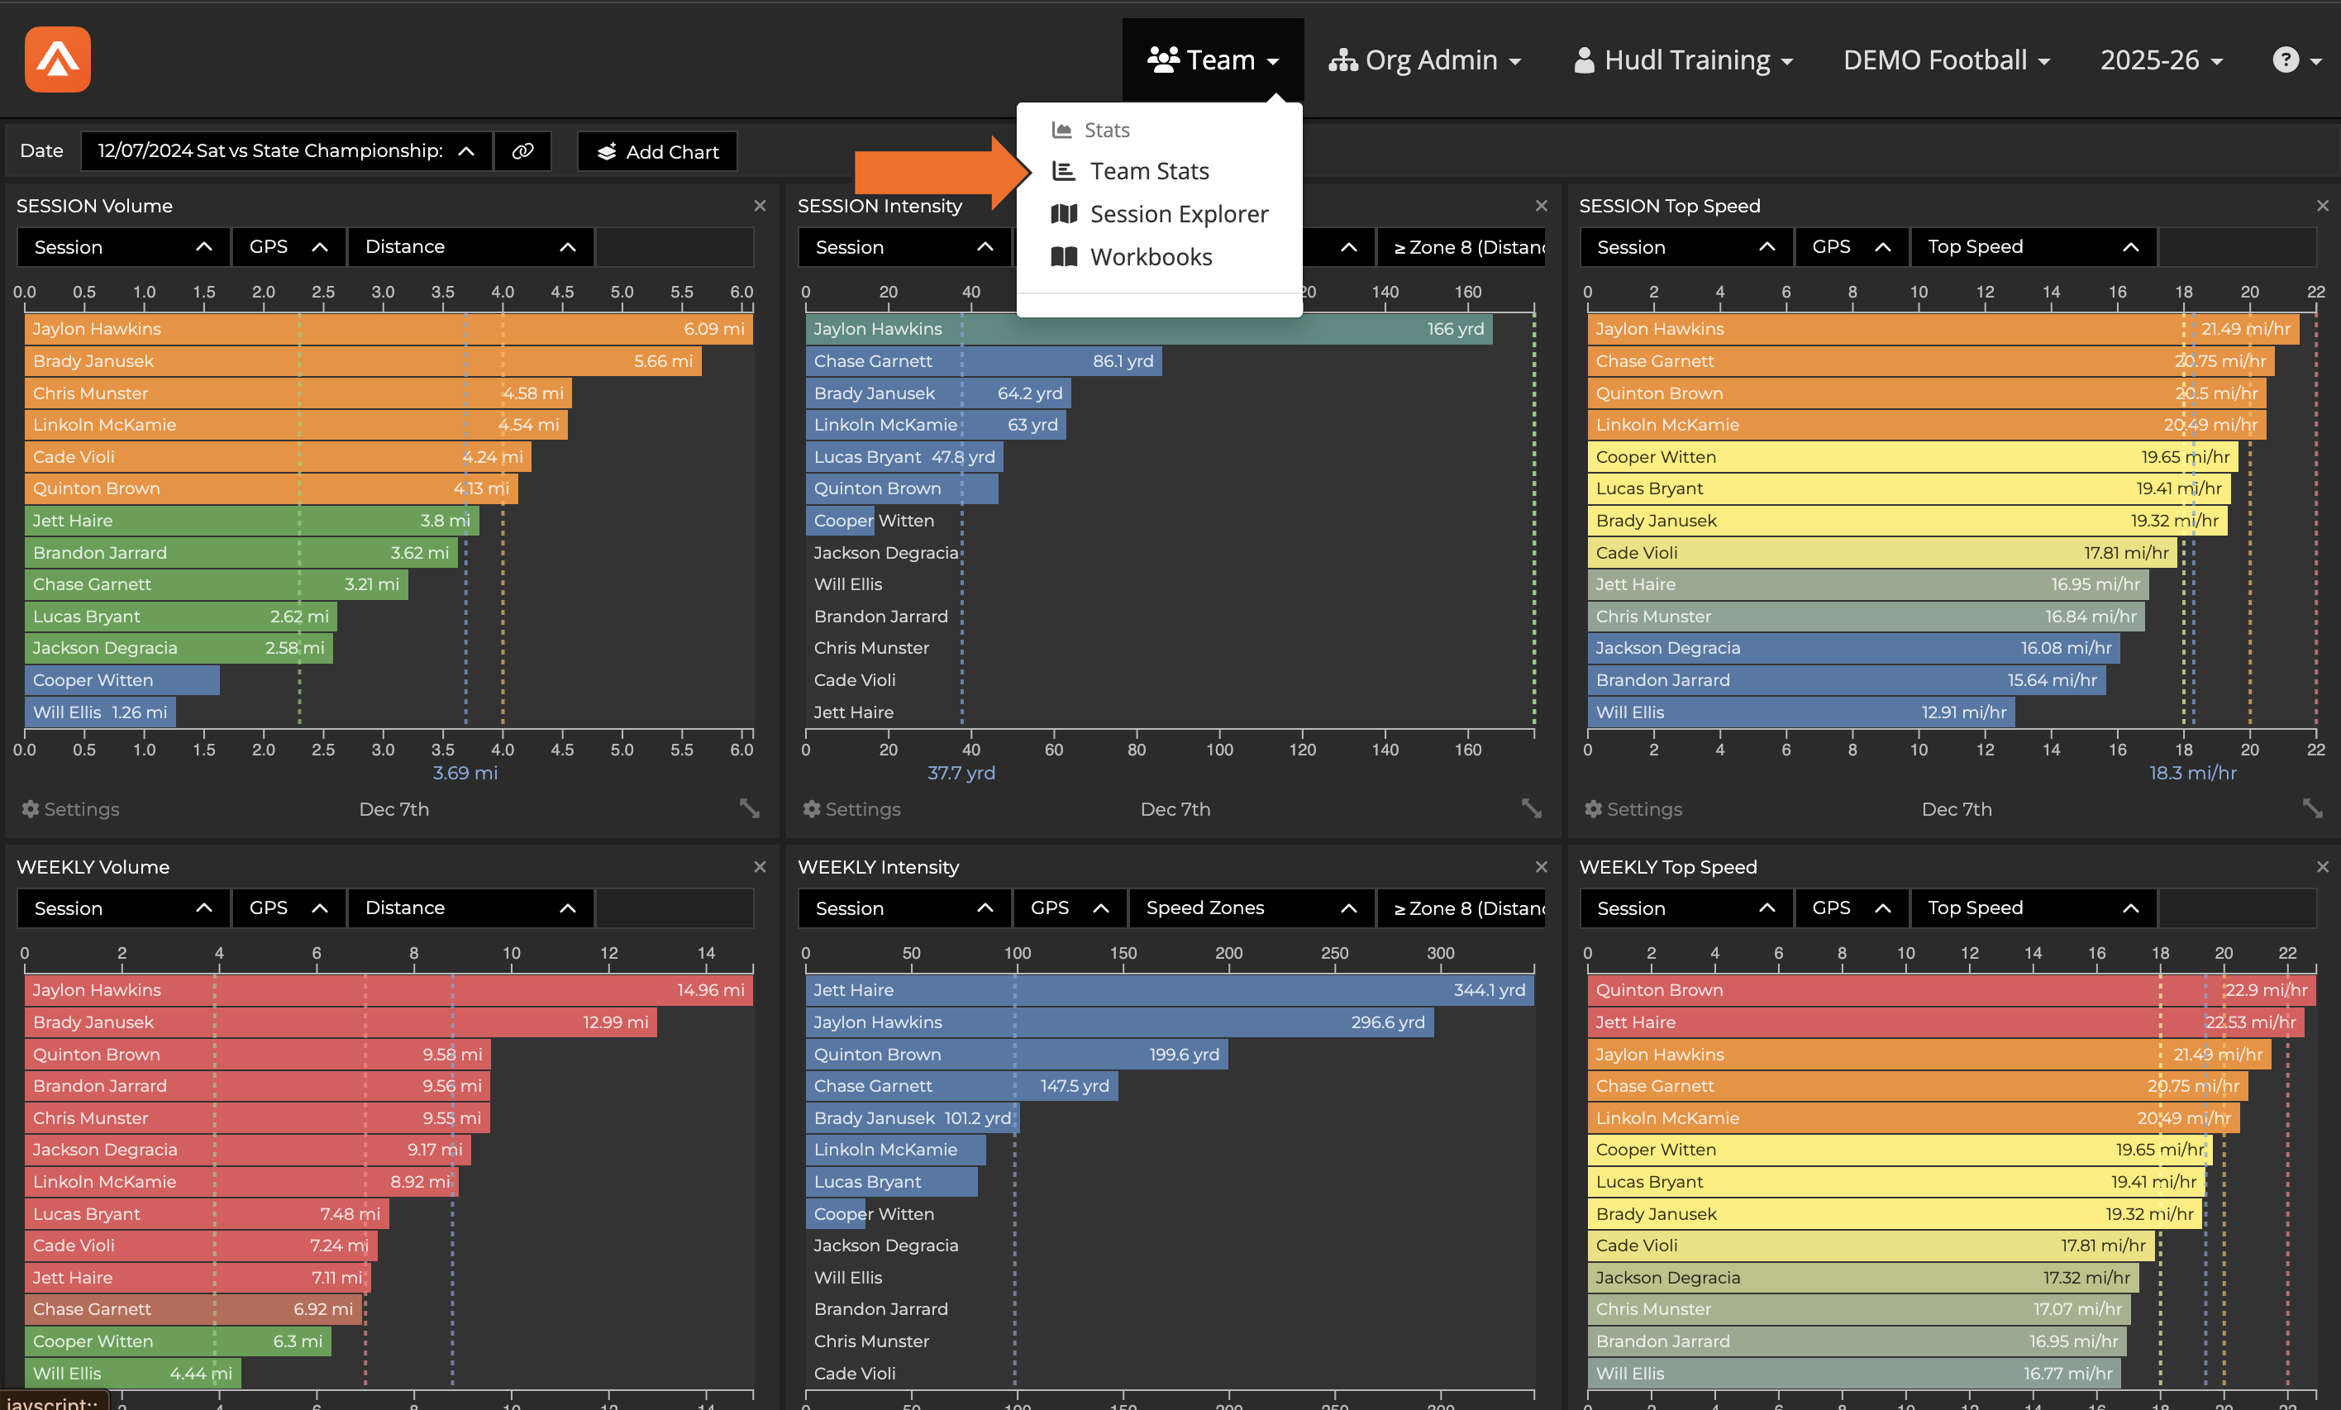The image size is (2341, 1410).
Task: Click the empty filter field in SESSION Volume
Action: tap(675, 247)
